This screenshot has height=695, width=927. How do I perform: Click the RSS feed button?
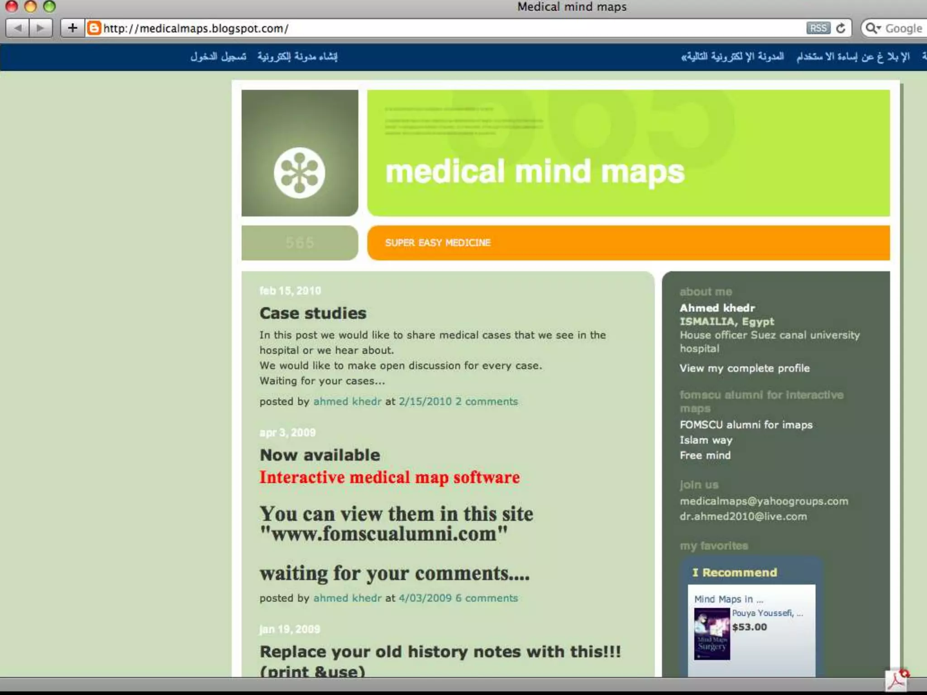pyautogui.click(x=818, y=28)
